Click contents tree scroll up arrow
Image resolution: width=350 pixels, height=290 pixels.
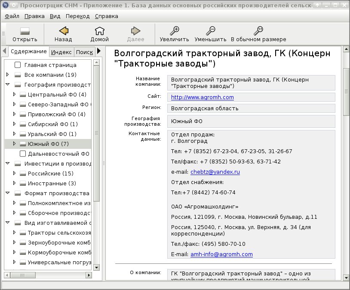[96, 62]
